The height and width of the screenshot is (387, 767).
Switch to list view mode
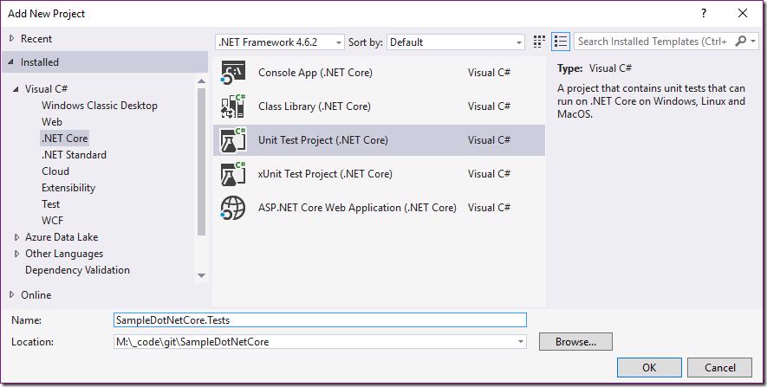561,42
